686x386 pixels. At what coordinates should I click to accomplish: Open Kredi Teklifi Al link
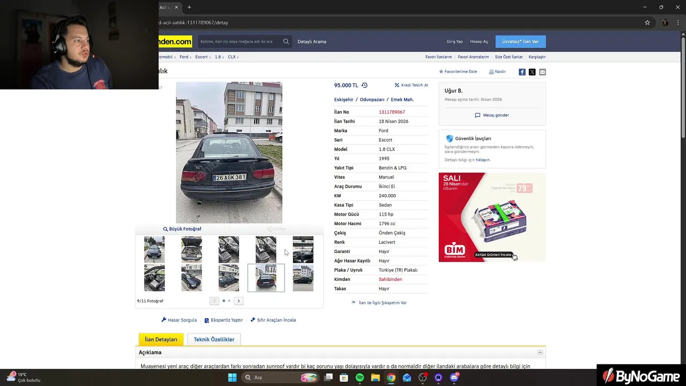(x=412, y=85)
